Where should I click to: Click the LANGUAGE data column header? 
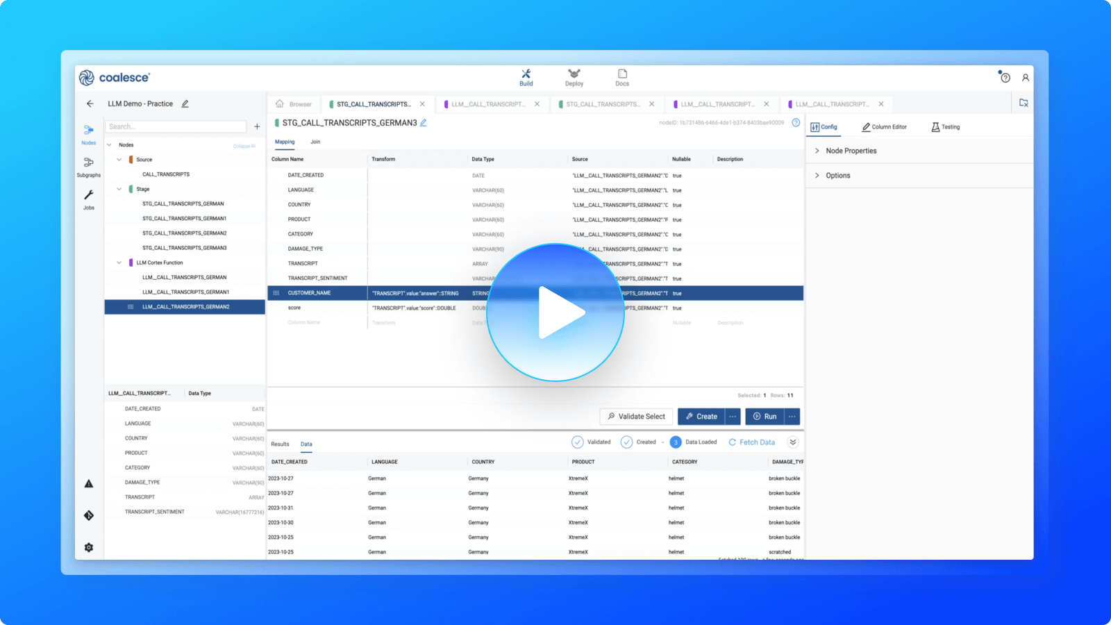coord(385,462)
